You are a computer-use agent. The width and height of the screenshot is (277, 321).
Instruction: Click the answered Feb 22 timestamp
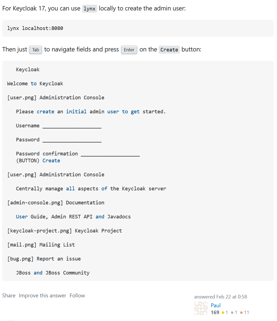220,297
